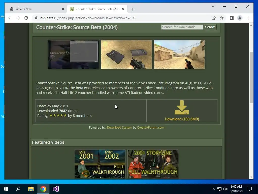Reload the page with the refresh icon
Viewport: 258px width, 194px height.
[26, 18]
